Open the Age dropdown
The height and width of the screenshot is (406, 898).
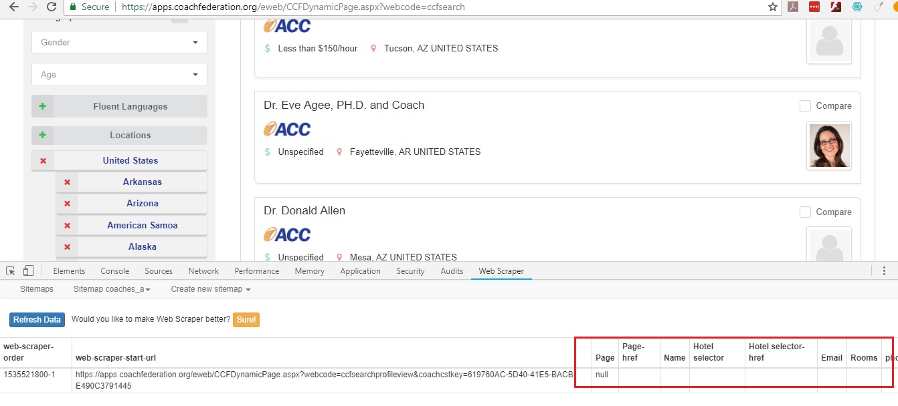pos(119,74)
